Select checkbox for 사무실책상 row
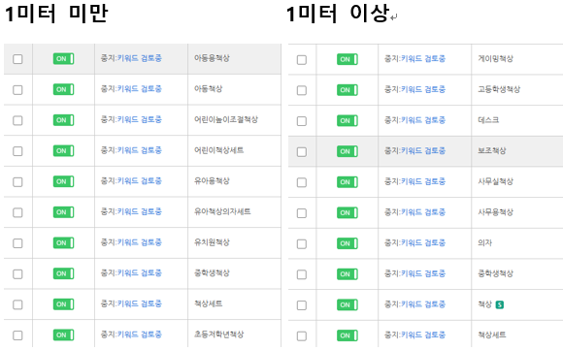 point(302,182)
